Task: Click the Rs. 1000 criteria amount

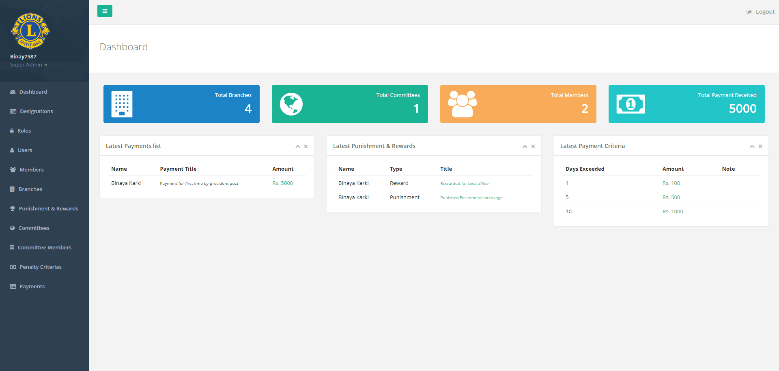Action: point(673,212)
